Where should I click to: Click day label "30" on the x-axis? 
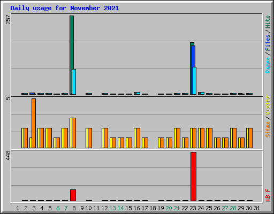coord(249,208)
